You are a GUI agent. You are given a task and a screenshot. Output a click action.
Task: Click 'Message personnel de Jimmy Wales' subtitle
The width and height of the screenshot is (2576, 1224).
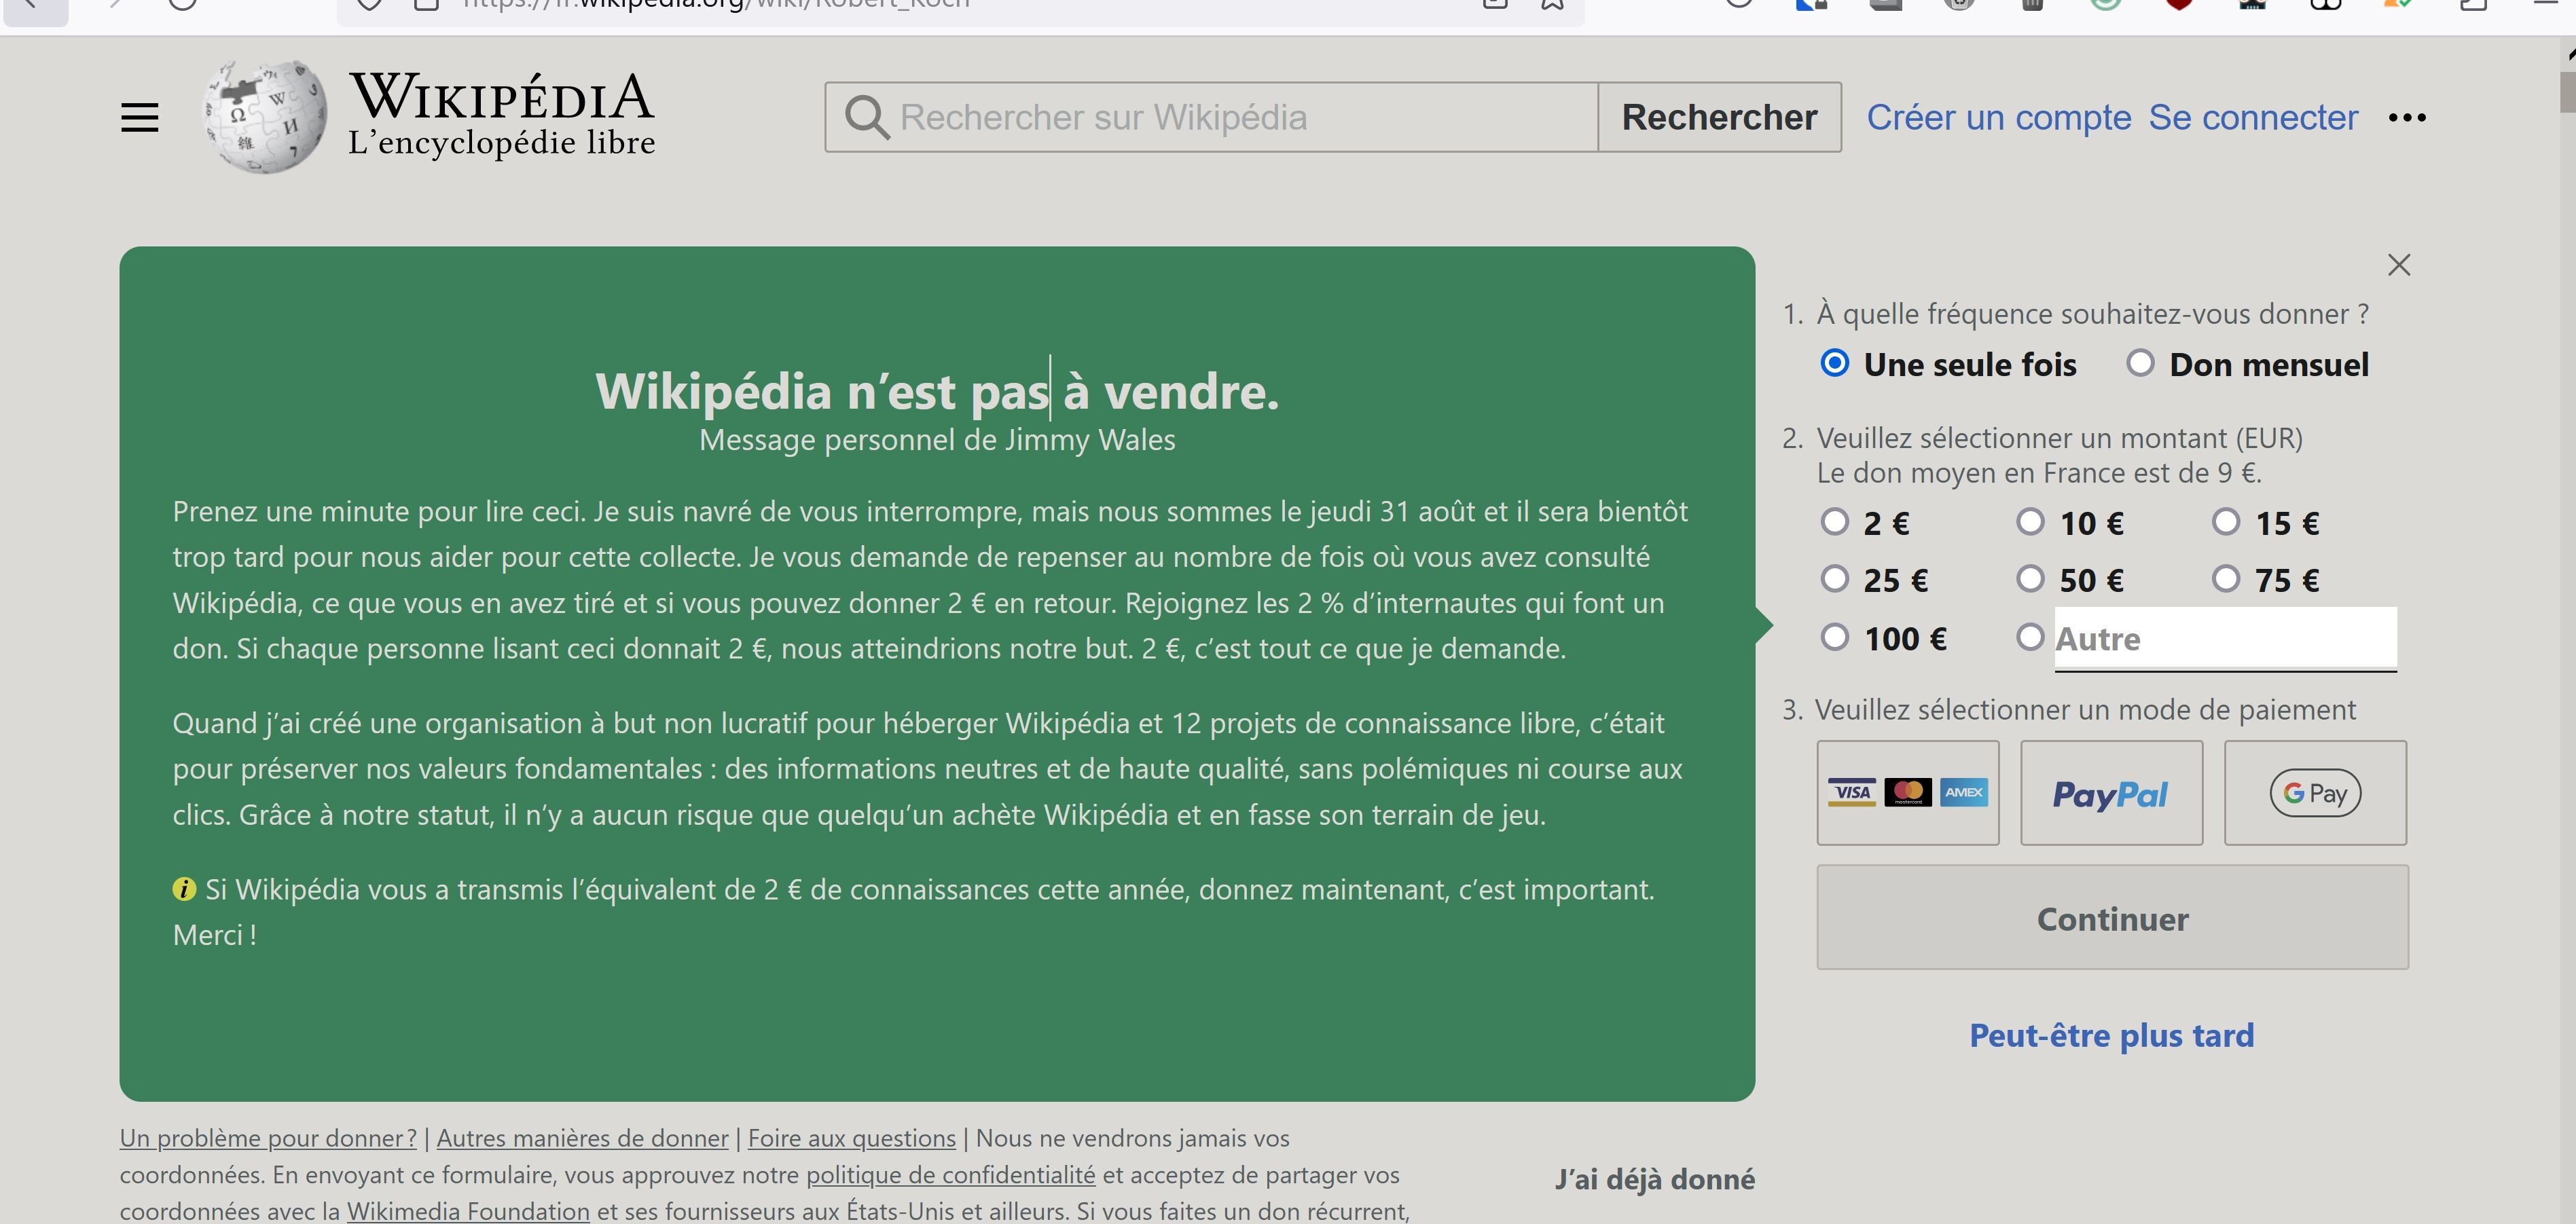(x=937, y=439)
